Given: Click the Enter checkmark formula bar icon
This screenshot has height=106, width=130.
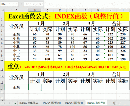Looking at the screenshot, I should pyautogui.click(x=34, y=4).
